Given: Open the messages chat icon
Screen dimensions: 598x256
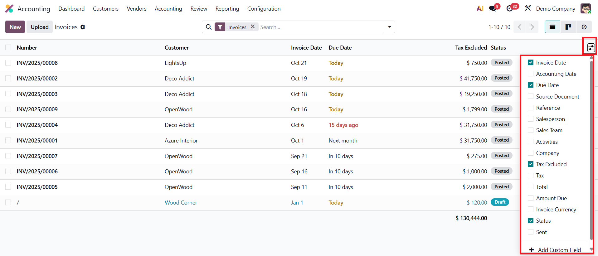Looking at the screenshot, I should (493, 8).
